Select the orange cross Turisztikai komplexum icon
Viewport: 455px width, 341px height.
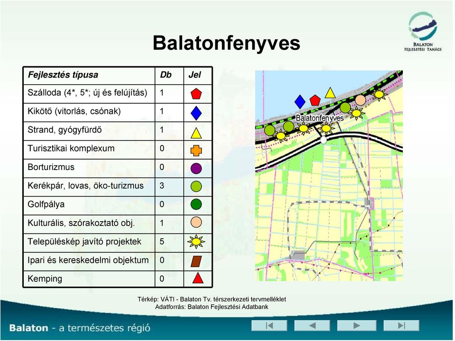196,150
